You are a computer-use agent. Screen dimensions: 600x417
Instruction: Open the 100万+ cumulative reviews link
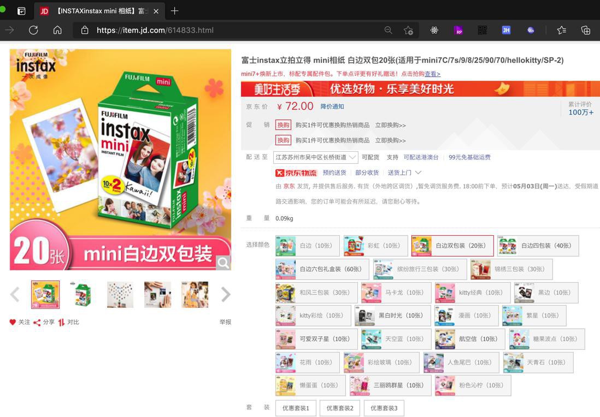(581, 112)
